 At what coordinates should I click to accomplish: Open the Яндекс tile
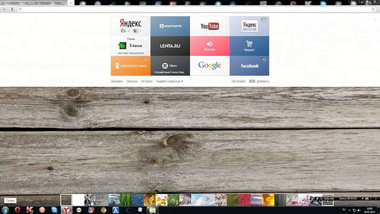click(x=131, y=26)
